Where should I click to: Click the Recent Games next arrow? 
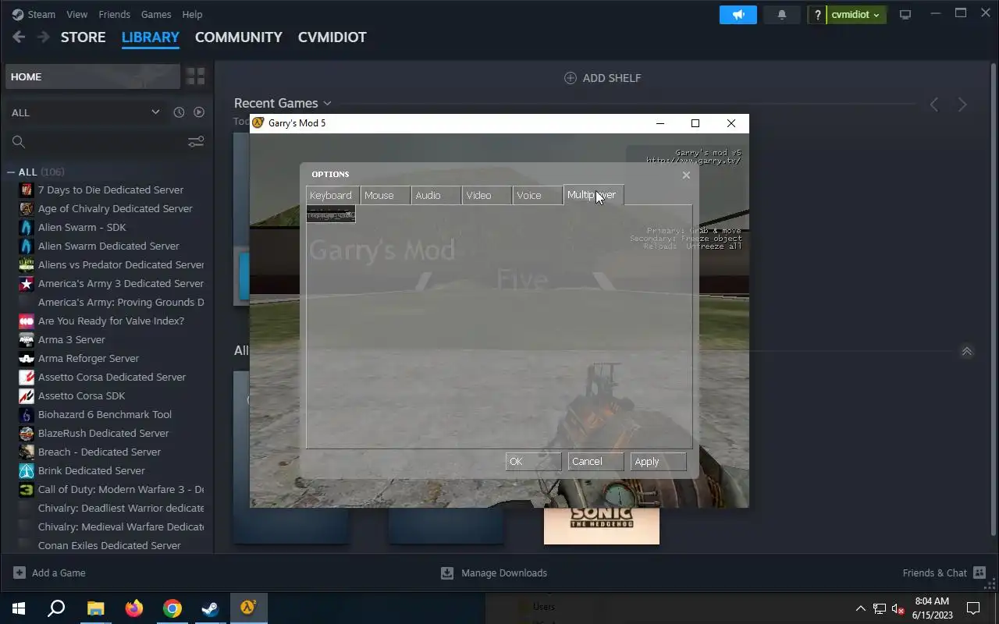(962, 105)
